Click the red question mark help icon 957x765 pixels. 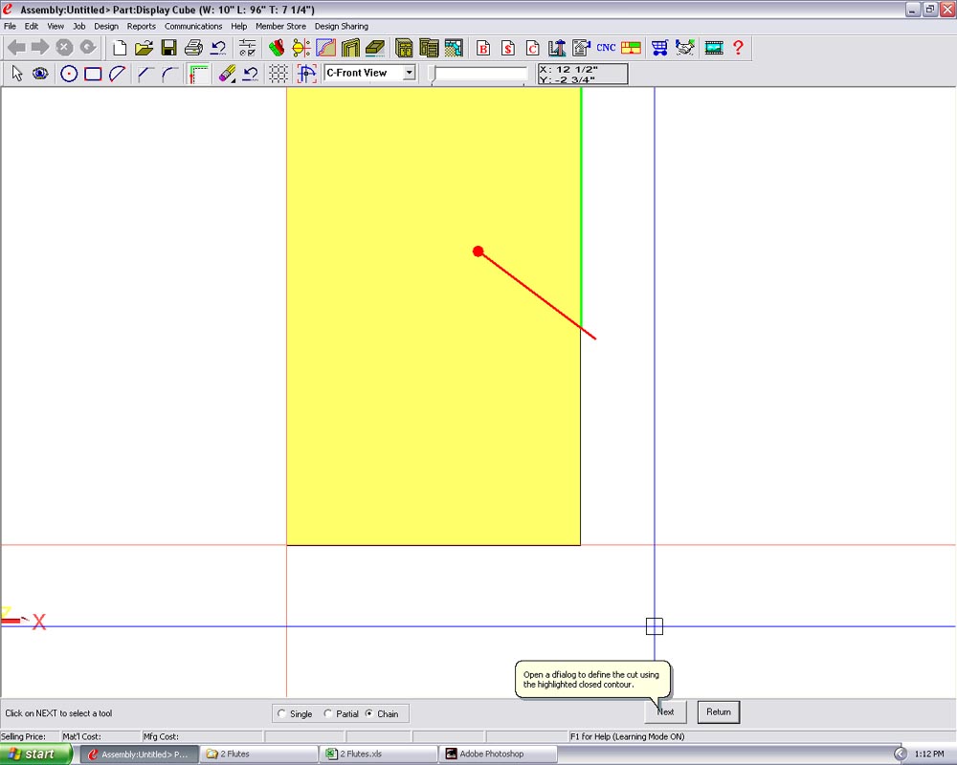point(739,48)
